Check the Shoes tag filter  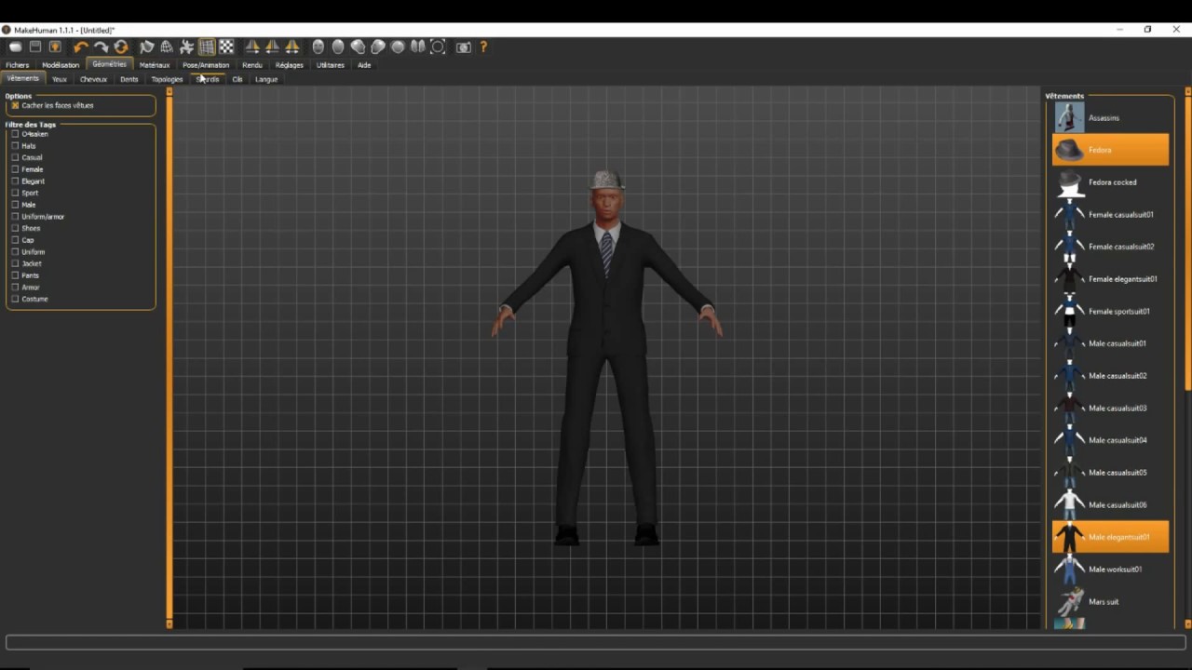(x=15, y=228)
